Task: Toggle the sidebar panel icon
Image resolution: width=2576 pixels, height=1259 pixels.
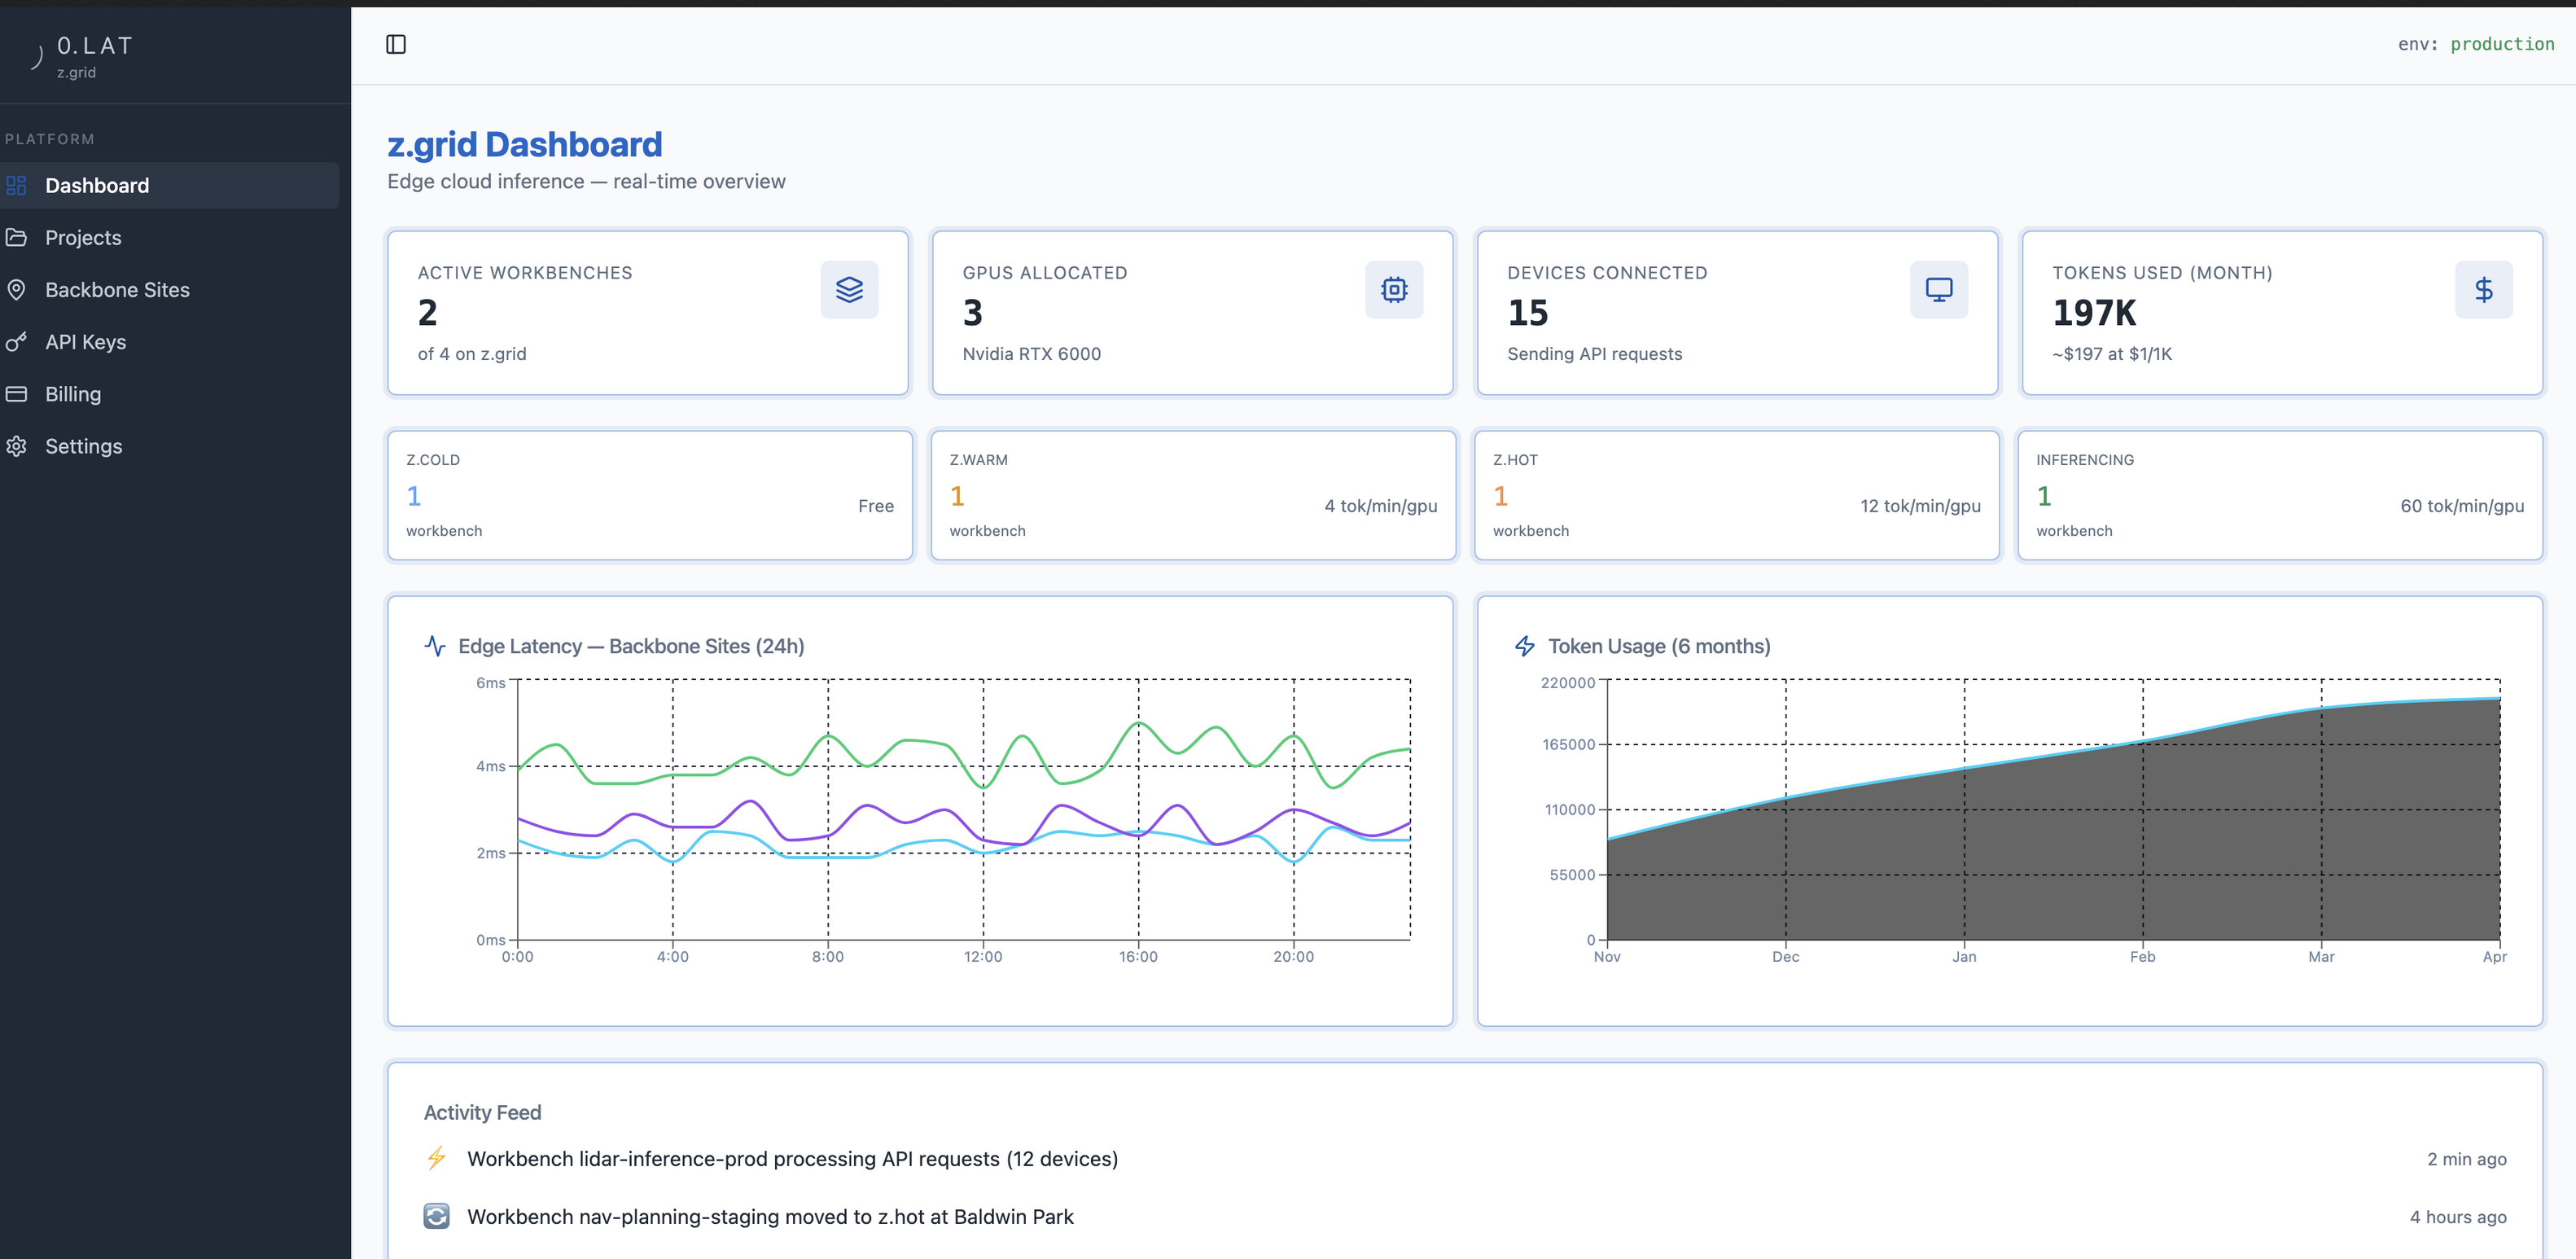Action: (396, 44)
